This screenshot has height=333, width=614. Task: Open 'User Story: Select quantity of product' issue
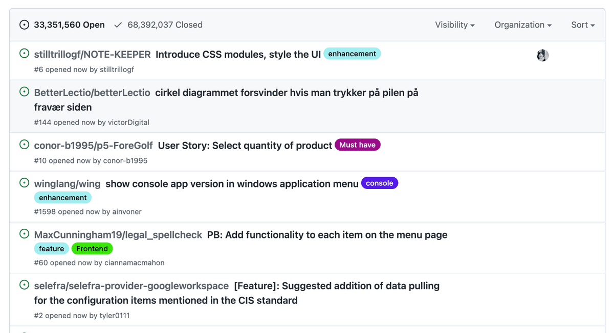point(245,146)
